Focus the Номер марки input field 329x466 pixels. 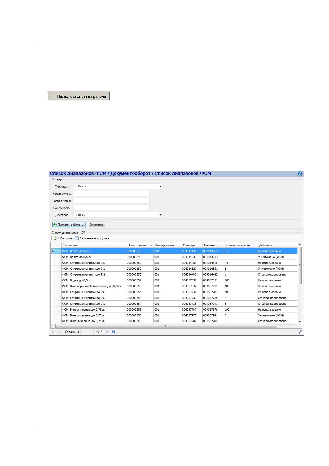click(112, 208)
